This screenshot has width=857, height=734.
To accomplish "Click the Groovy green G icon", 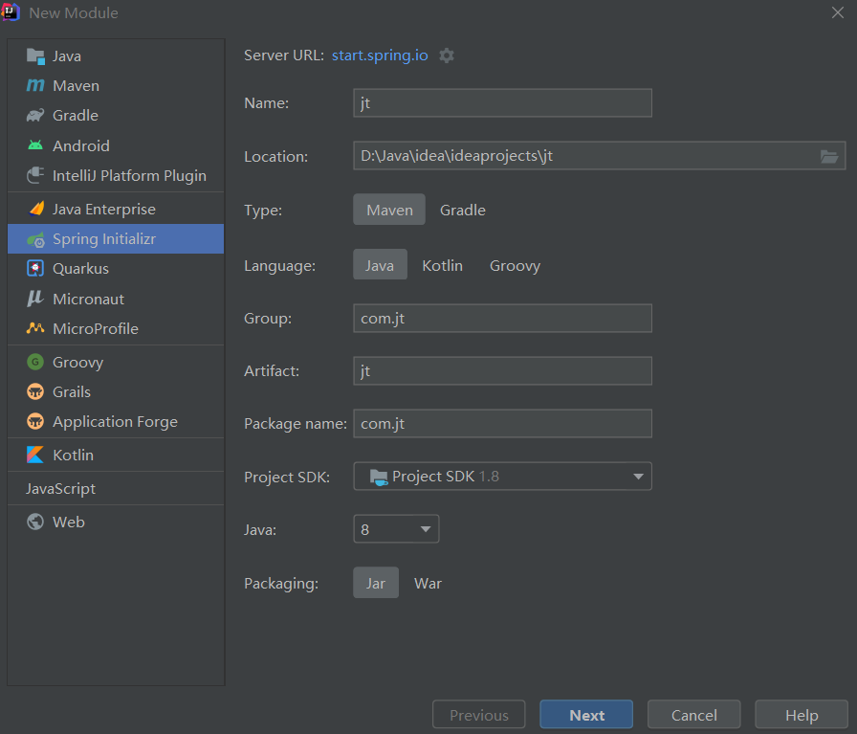I will [x=35, y=362].
